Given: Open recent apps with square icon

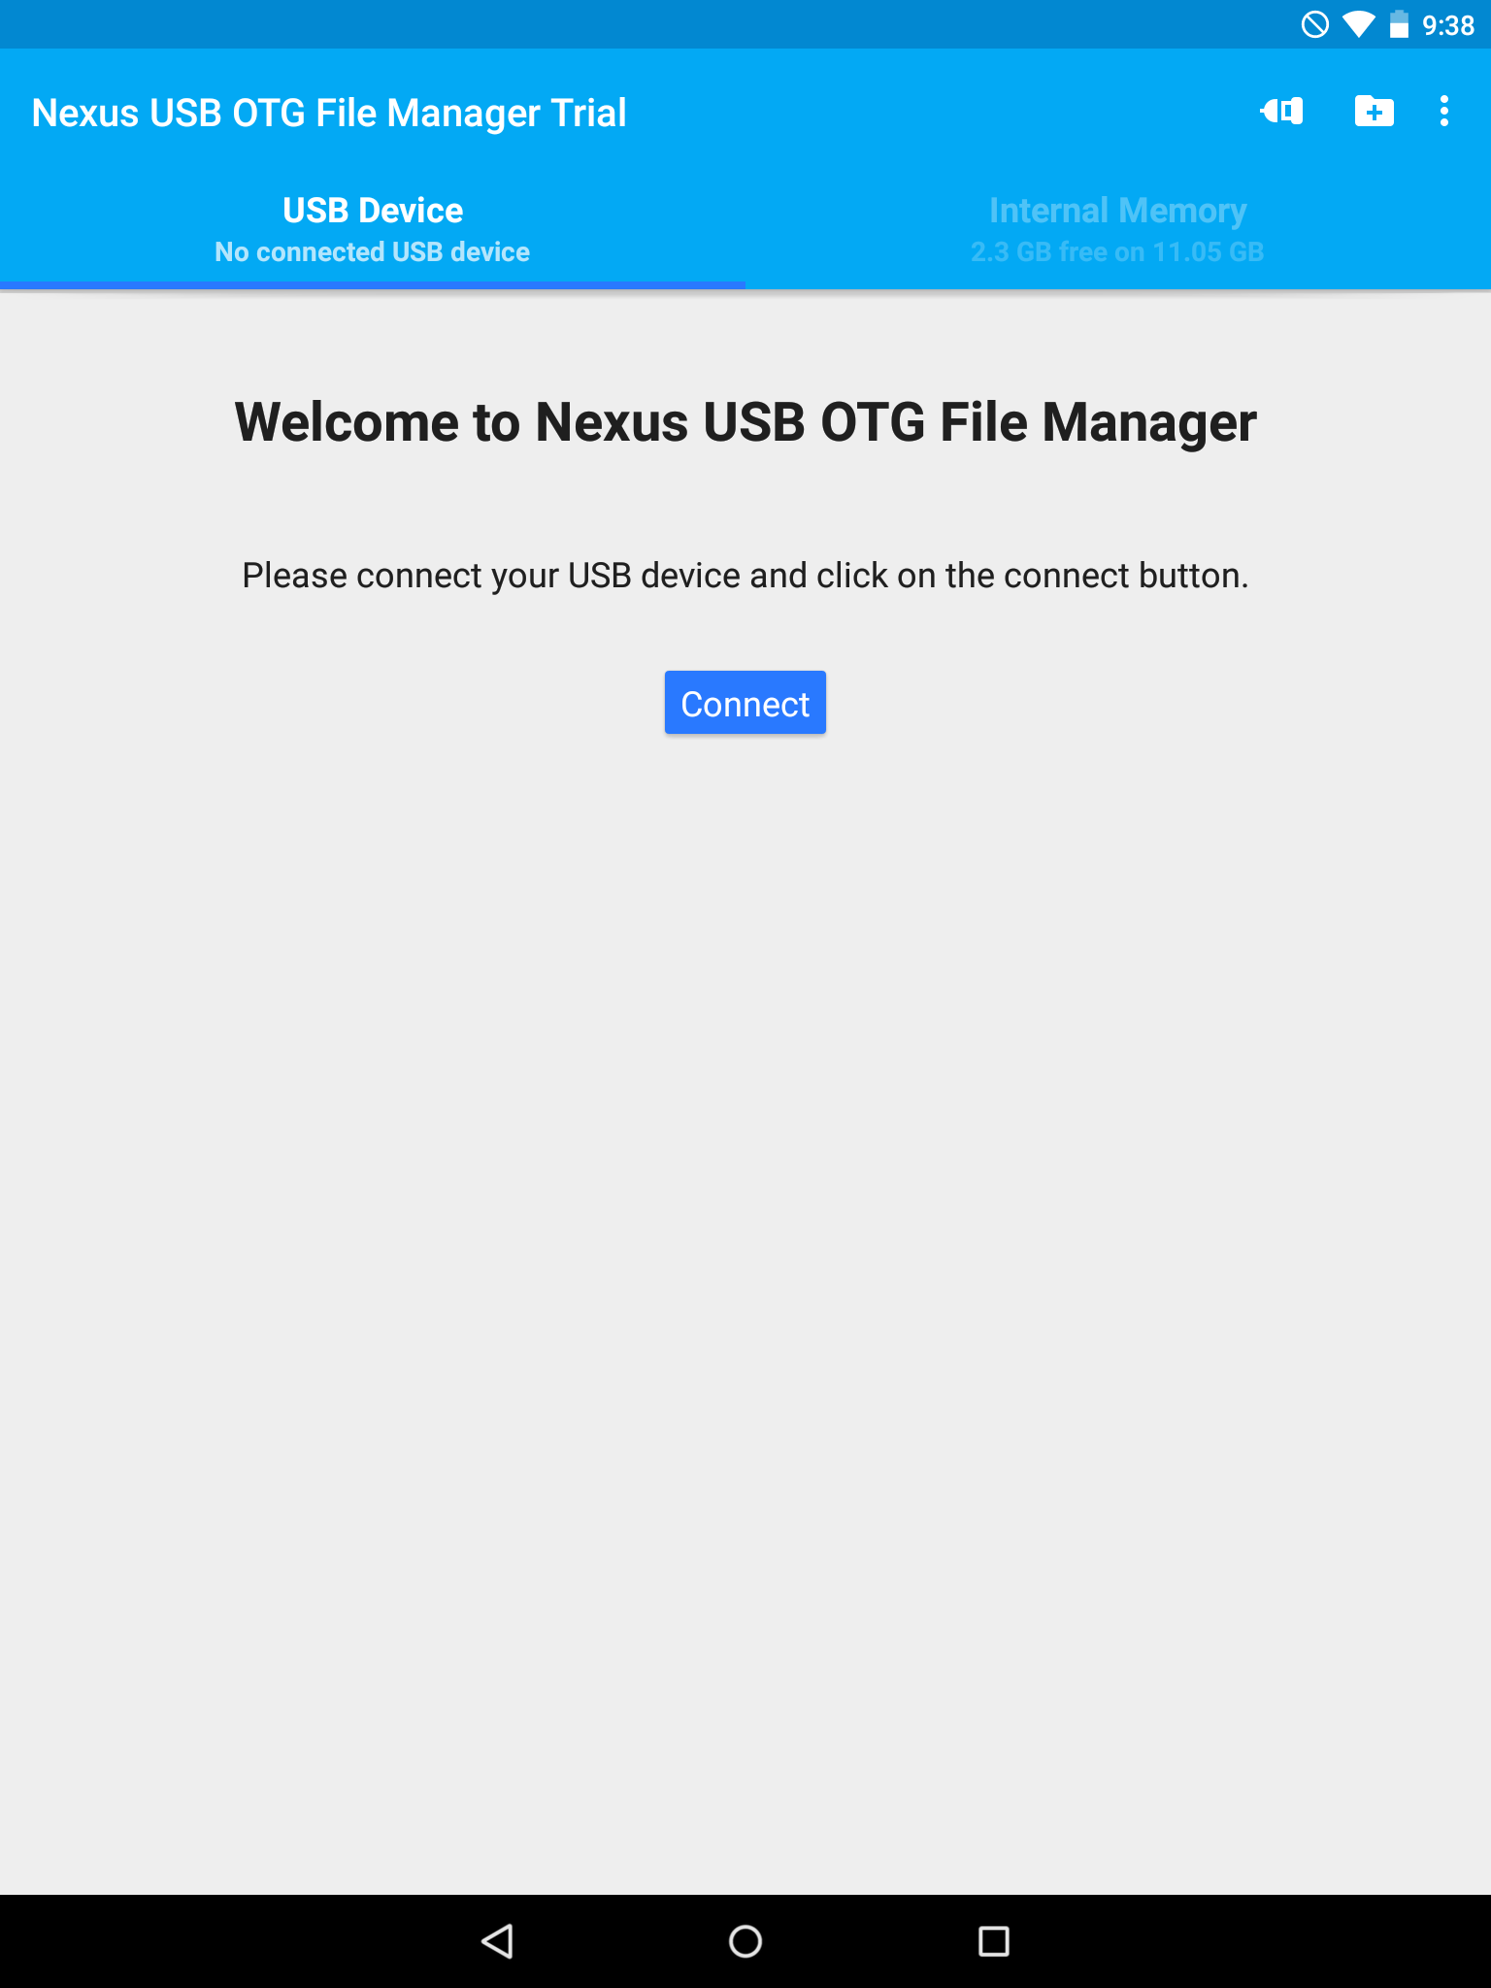Looking at the screenshot, I should click(x=994, y=1941).
